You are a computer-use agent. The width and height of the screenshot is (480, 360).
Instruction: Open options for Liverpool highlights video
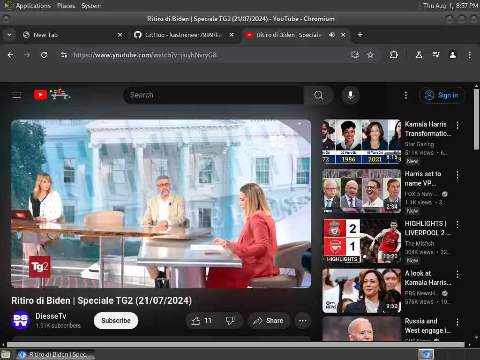coord(457,225)
